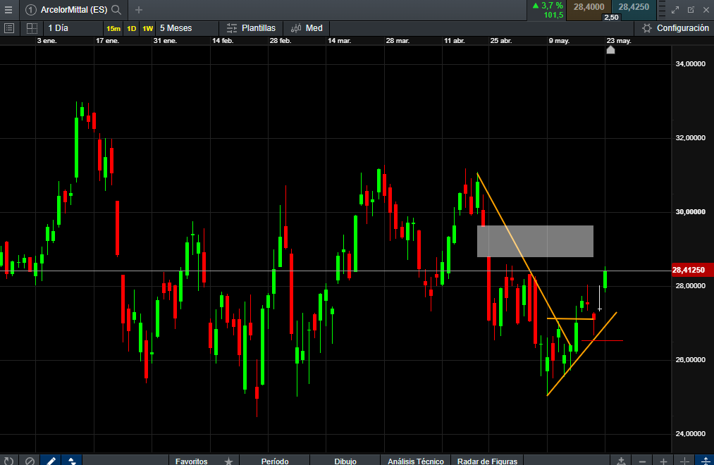Click the clear drawings circle-slash icon

(x=30, y=461)
